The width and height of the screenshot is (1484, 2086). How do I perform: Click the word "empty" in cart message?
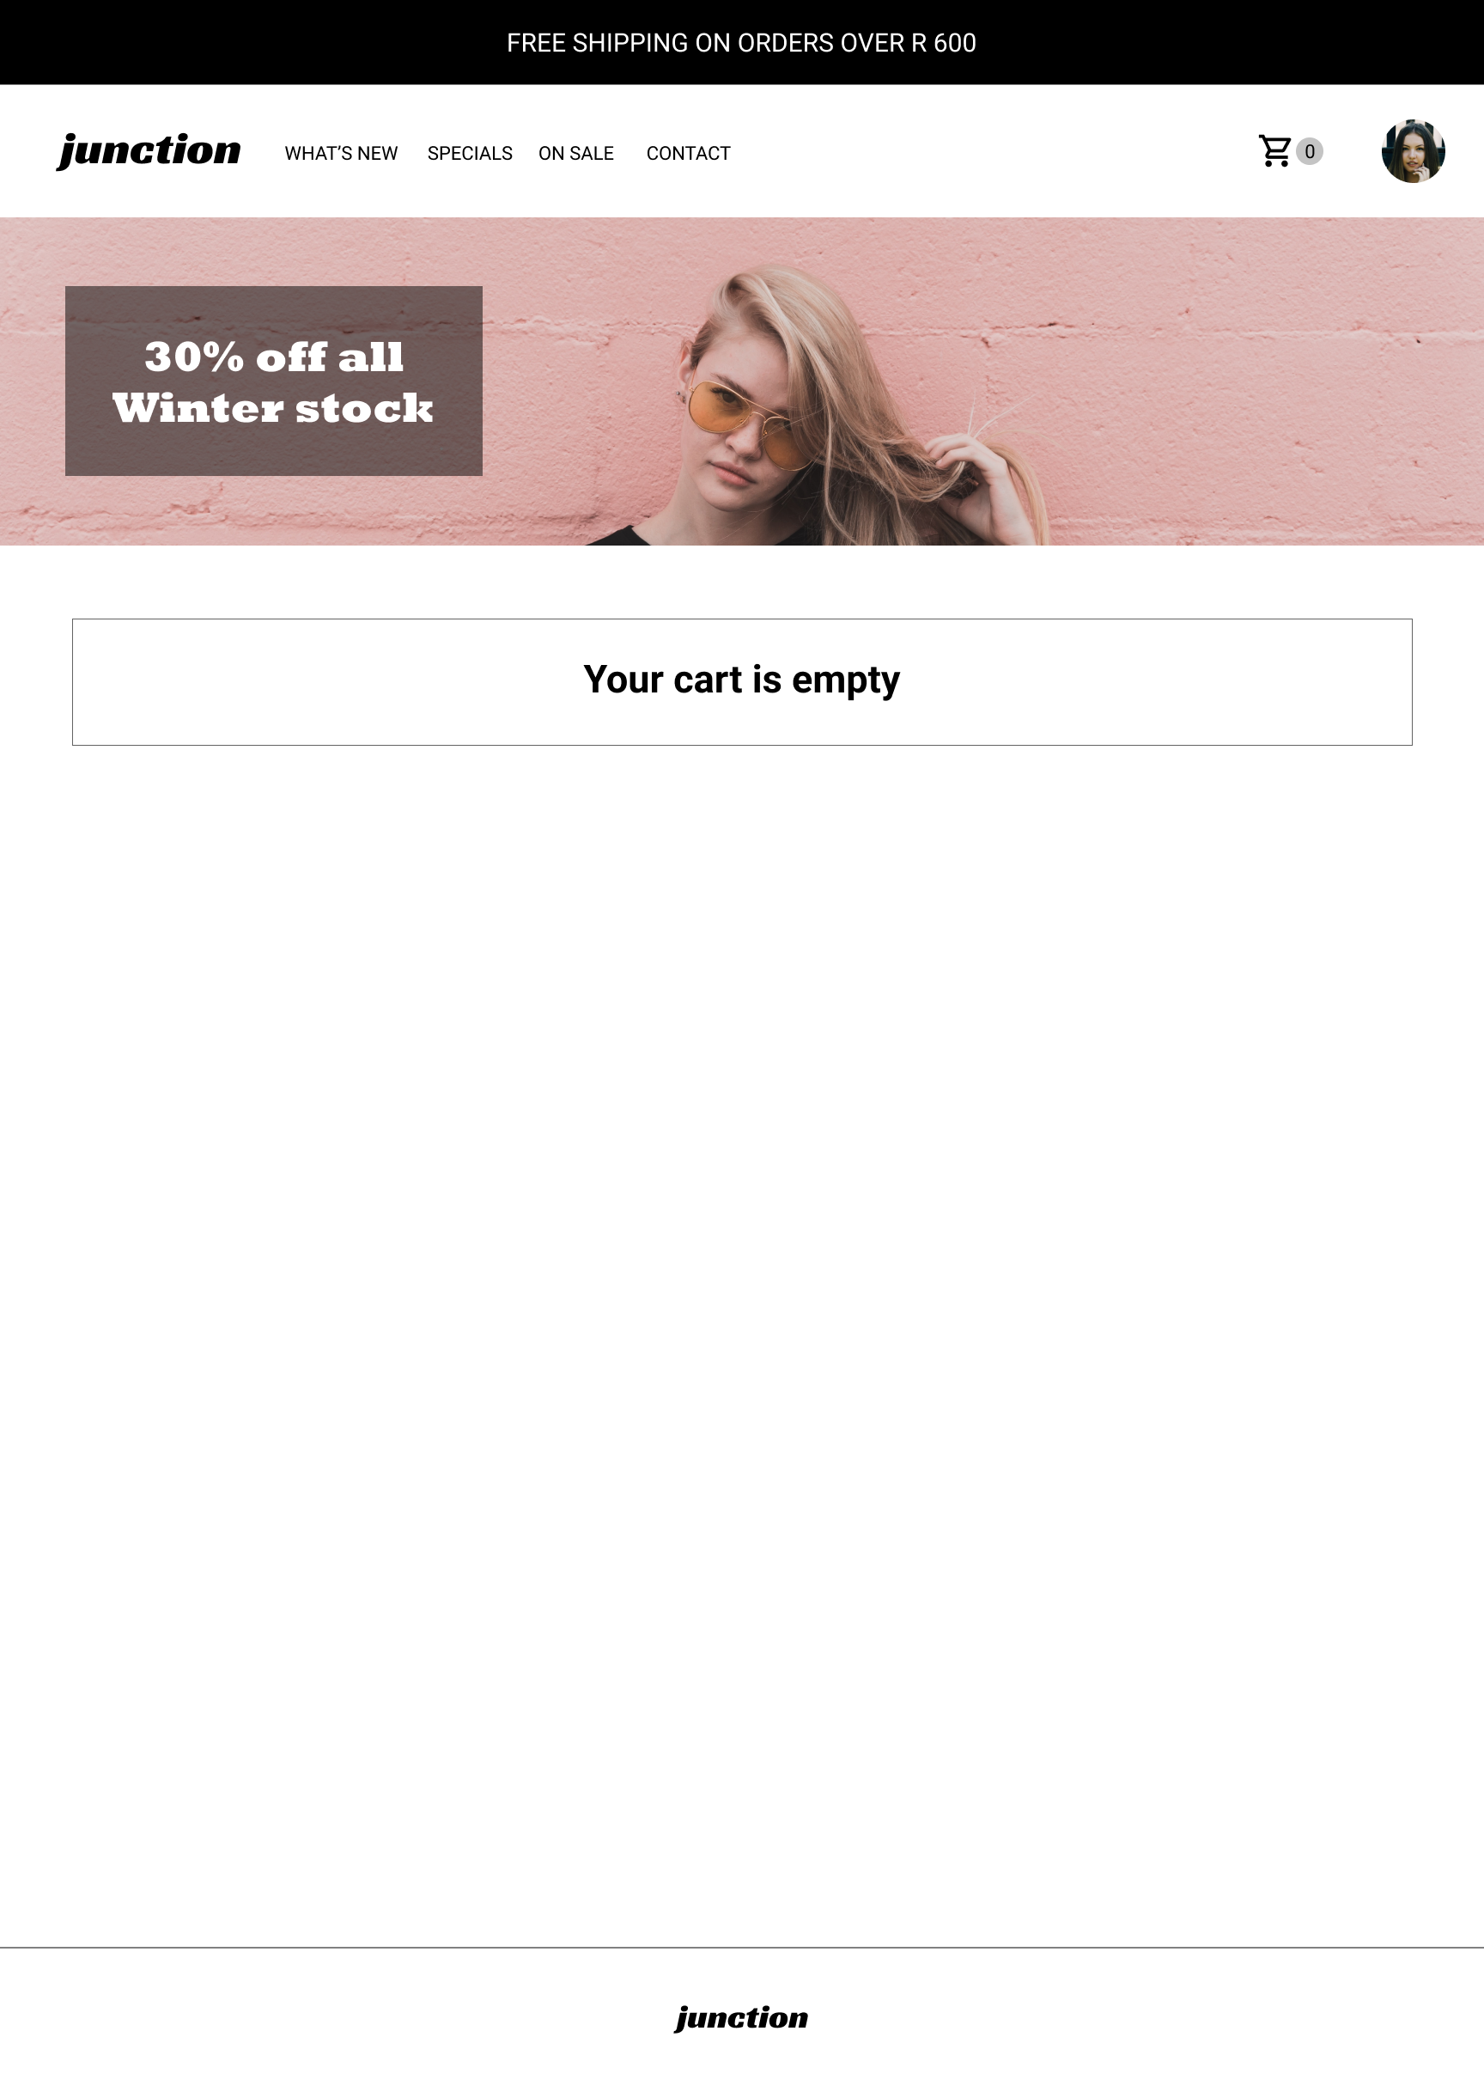(845, 681)
